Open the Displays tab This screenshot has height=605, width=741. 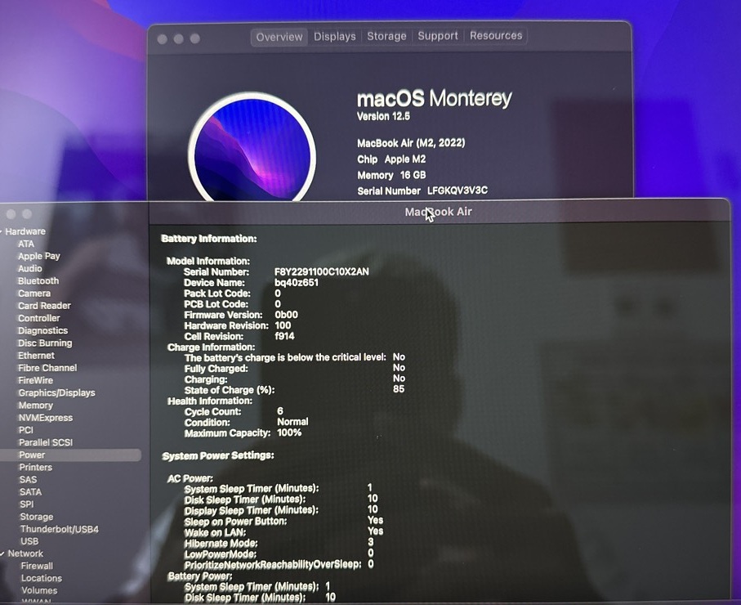point(335,37)
